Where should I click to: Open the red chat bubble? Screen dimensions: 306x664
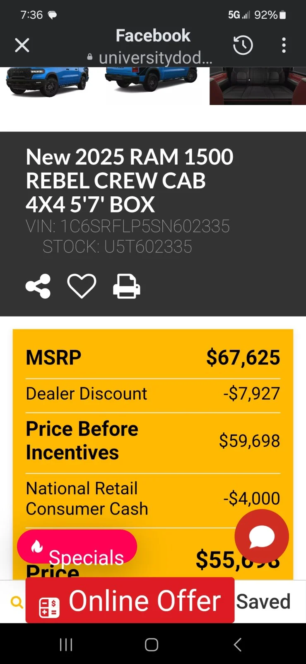[x=262, y=536]
